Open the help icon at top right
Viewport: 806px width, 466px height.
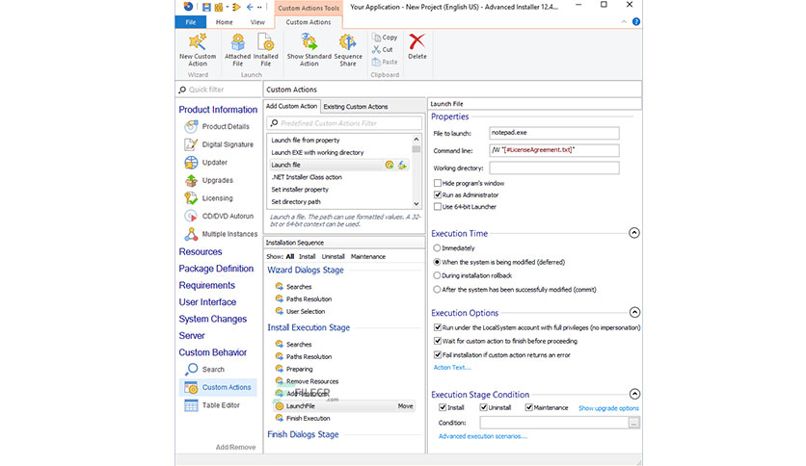click(x=636, y=21)
